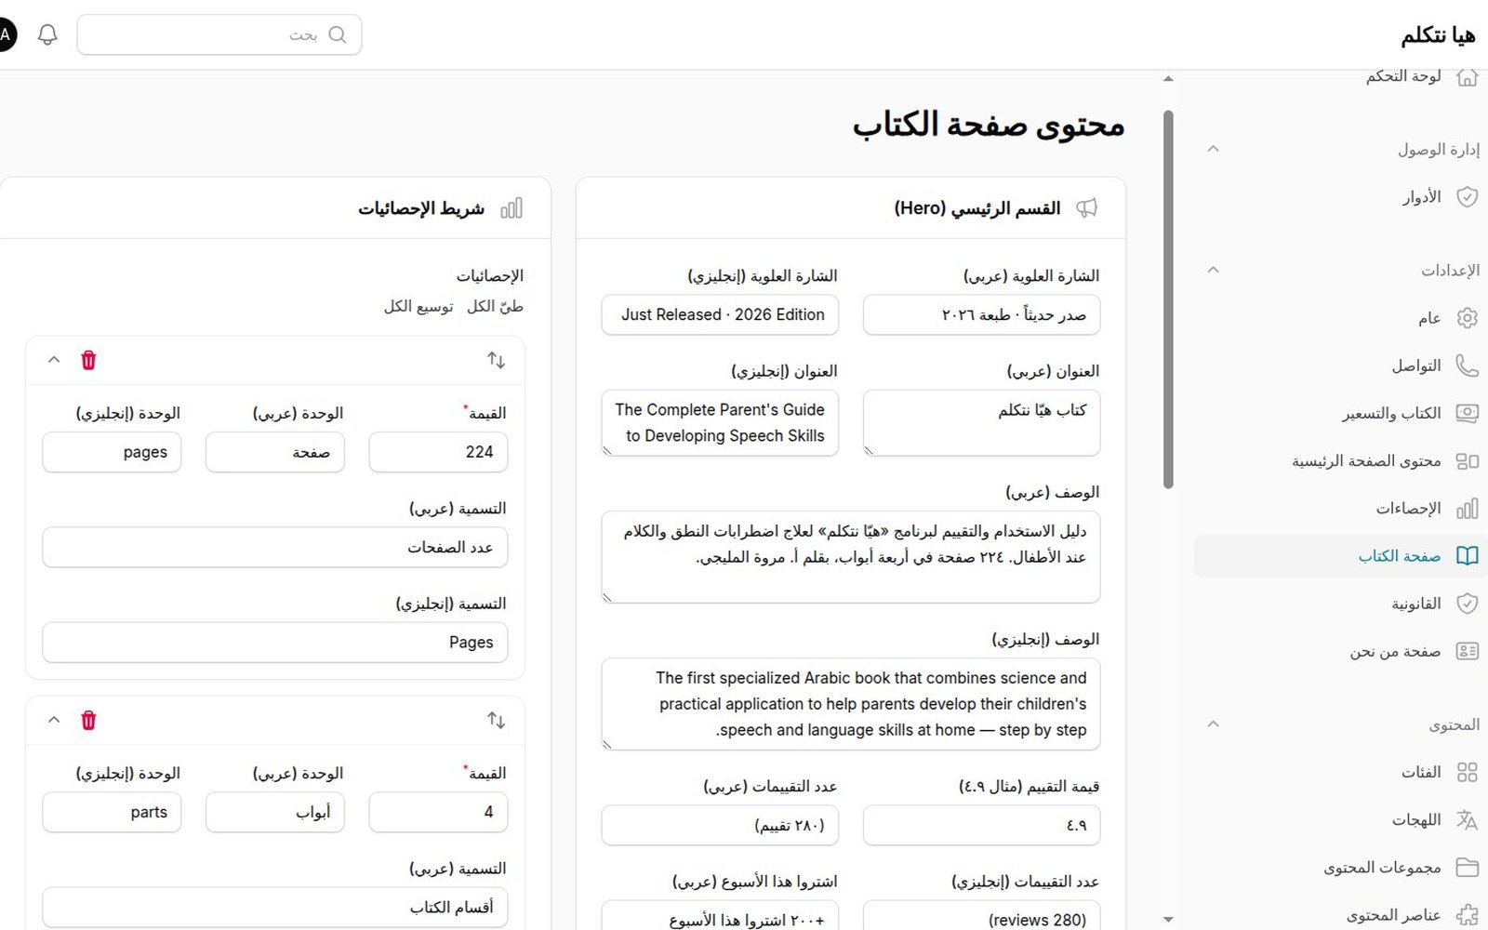Edit the rating value field ٤.٩
The height and width of the screenshot is (930, 1488).
(981, 826)
